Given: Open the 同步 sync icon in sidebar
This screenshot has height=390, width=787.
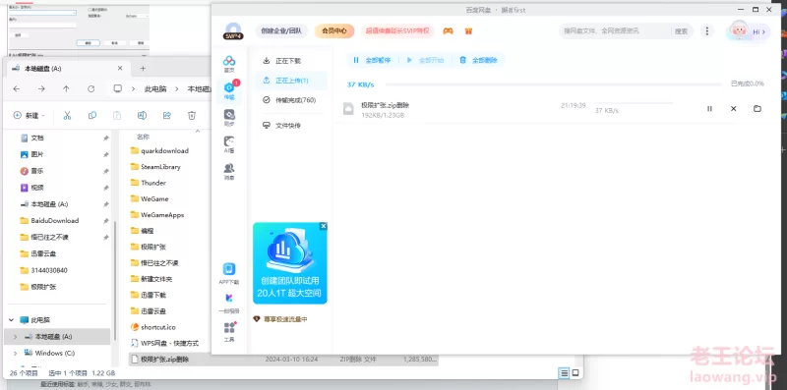Looking at the screenshot, I should pyautogui.click(x=229, y=118).
